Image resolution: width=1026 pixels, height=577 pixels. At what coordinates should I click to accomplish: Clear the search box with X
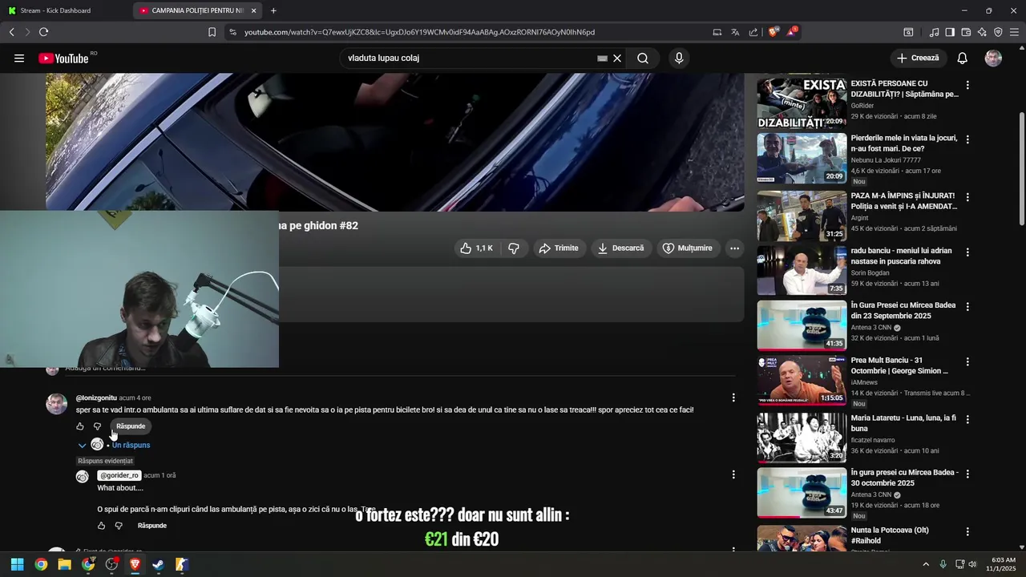click(617, 58)
